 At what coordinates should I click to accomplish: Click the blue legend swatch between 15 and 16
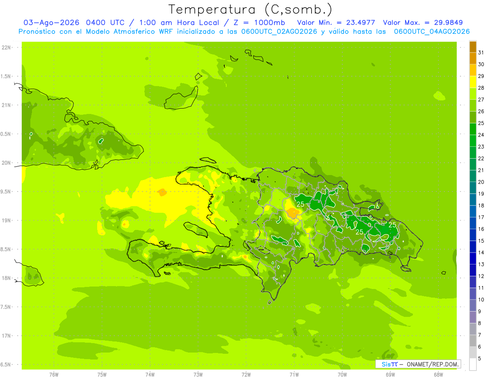[x=473, y=235]
